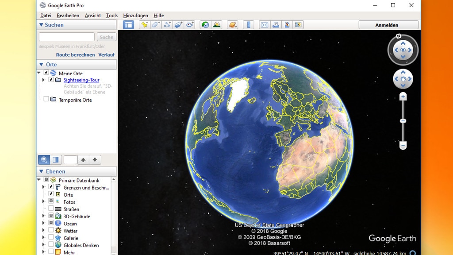The image size is (453, 255).
Task: Expand the 3D-Gebäude tree entry
Action: point(43,216)
